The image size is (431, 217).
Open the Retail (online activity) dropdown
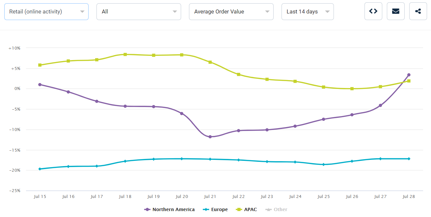point(46,12)
